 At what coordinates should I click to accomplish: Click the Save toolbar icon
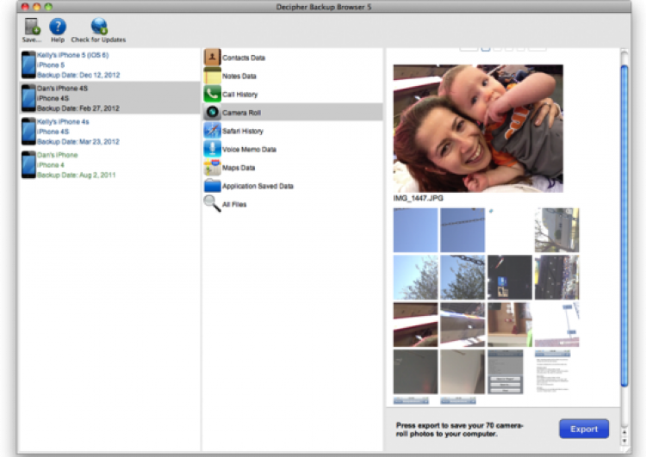coord(32,27)
